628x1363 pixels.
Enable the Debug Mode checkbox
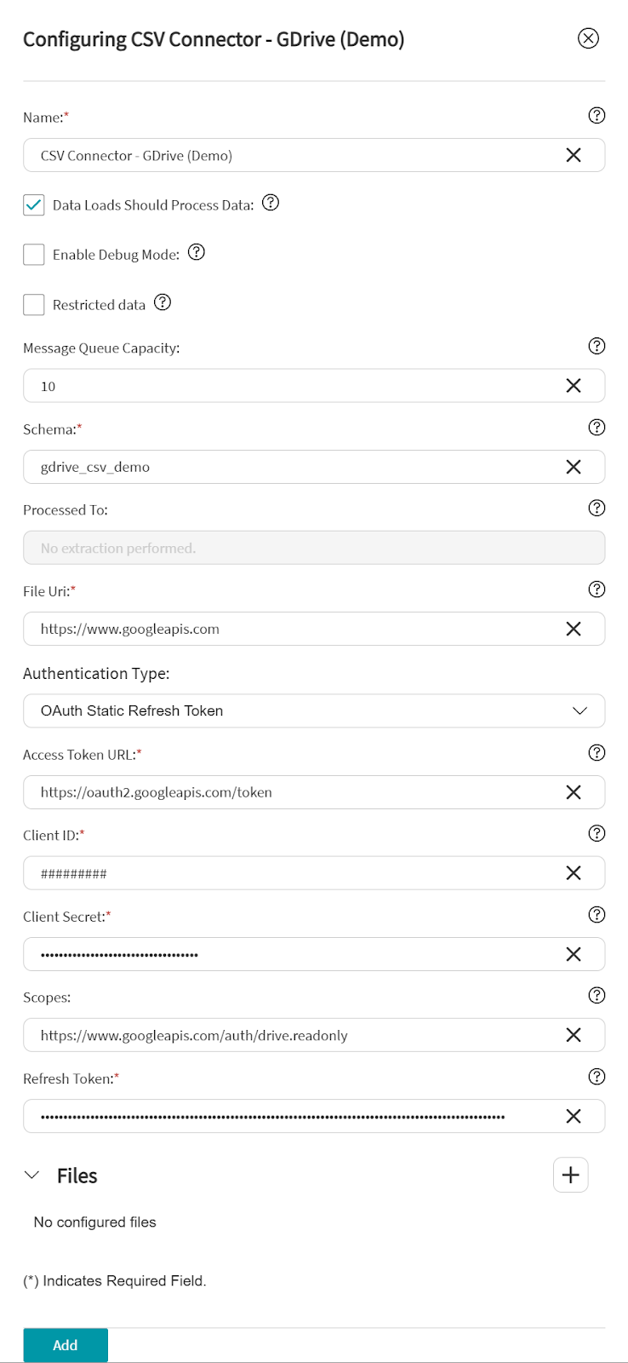tap(34, 255)
